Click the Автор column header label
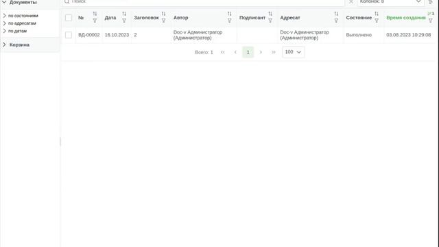This screenshot has height=247, width=439. [x=181, y=18]
